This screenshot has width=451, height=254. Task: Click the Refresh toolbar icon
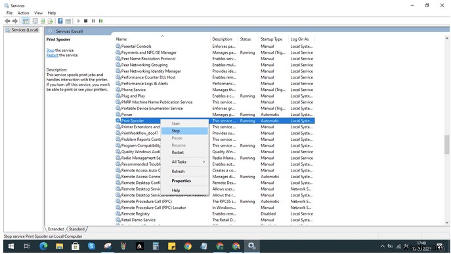click(x=43, y=21)
